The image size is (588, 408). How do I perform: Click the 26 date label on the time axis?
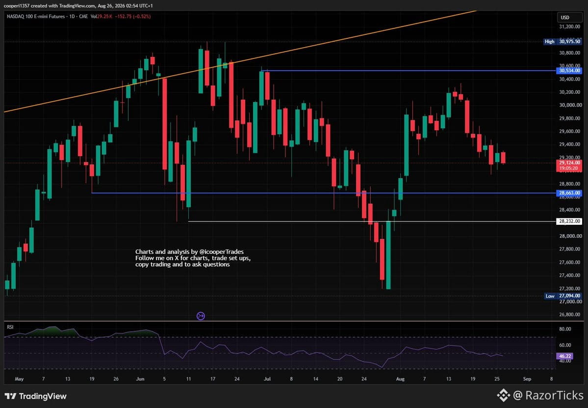pos(116,379)
